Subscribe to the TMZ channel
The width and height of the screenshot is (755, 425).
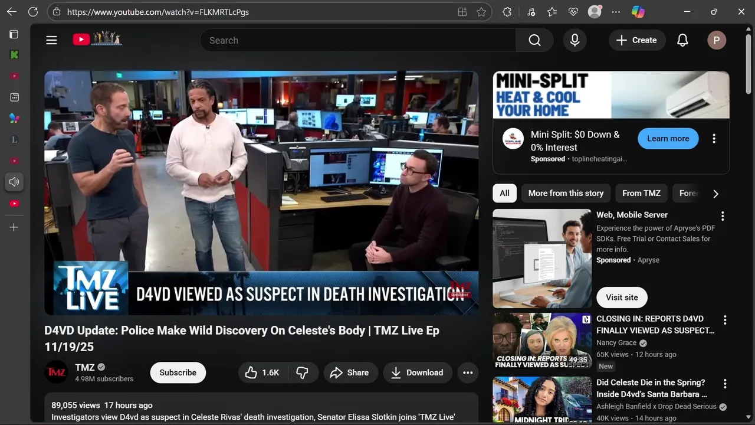[x=178, y=372]
